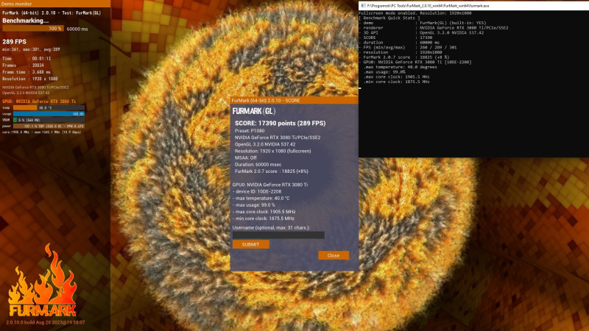This screenshot has width=589, height=331.
Task: Click 'device ID: 10DE-2208' in dialog
Action: point(257,191)
